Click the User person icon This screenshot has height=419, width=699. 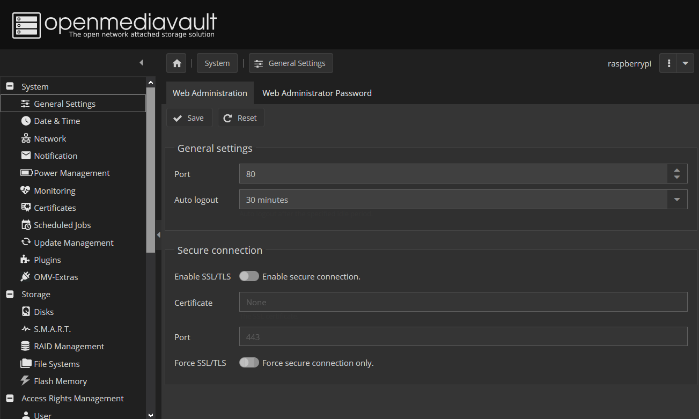26,415
